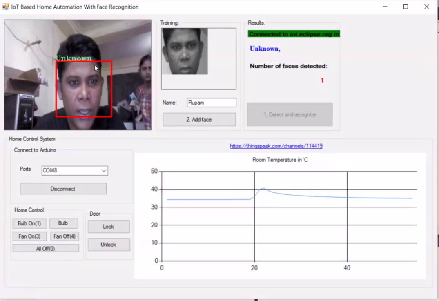Turn on bulb with Bulb On(1)
The width and height of the screenshot is (439, 301).
tap(29, 223)
